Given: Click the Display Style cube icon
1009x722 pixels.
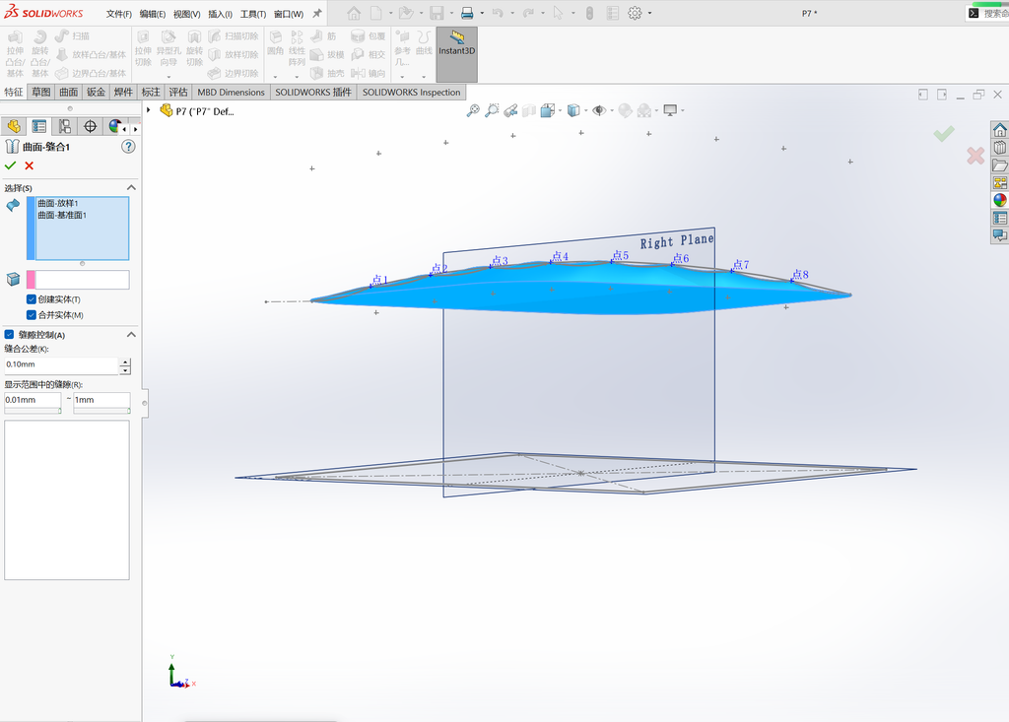Looking at the screenshot, I should pyautogui.click(x=573, y=110).
